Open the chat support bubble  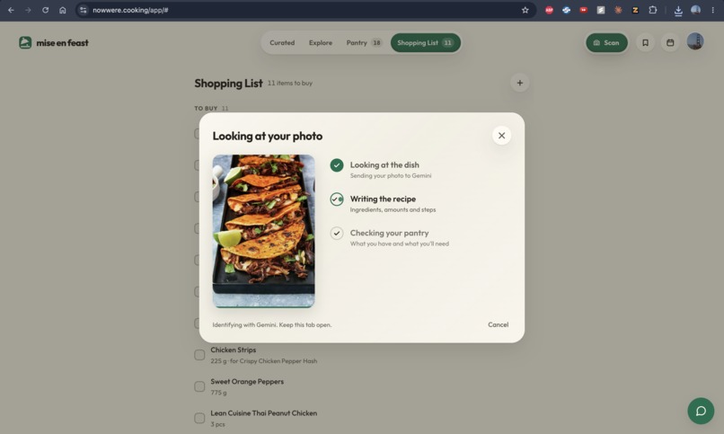(701, 411)
